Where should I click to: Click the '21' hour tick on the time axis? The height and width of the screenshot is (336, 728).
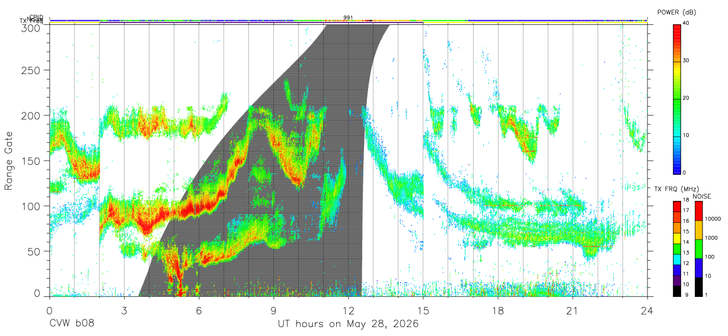pos(572,310)
